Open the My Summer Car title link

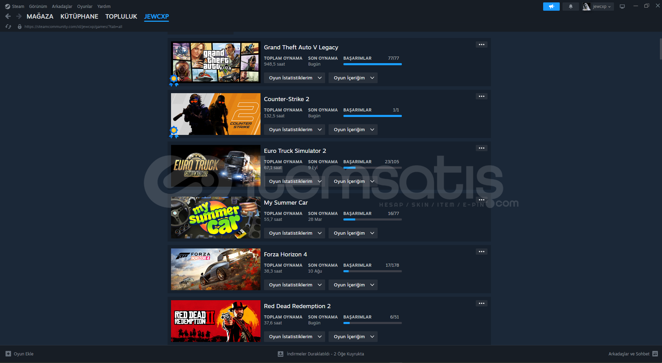[286, 203]
